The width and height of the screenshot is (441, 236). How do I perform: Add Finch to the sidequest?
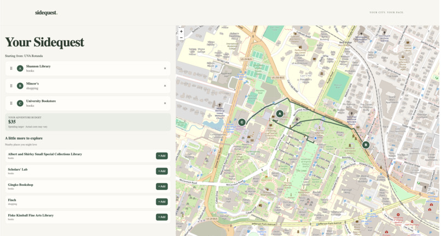click(x=162, y=202)
